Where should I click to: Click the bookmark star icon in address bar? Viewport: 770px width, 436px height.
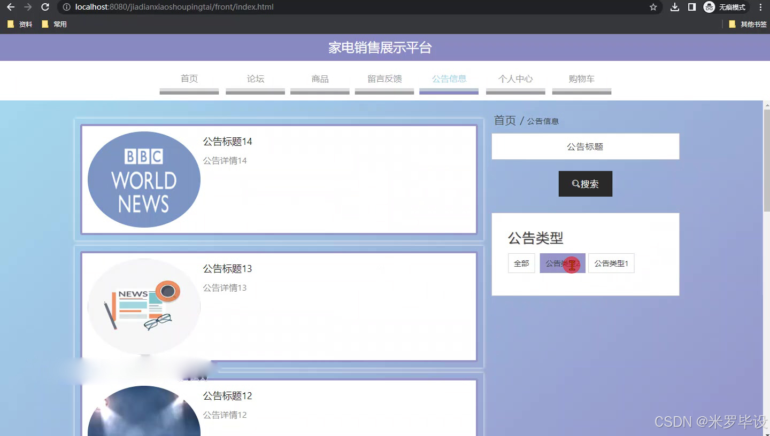point(653,7)
